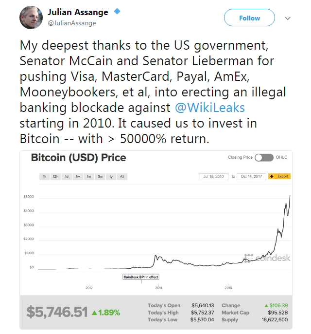Select the 12h time range tab
This screenshot has height=334, width=311.
(x=56, y=177)
